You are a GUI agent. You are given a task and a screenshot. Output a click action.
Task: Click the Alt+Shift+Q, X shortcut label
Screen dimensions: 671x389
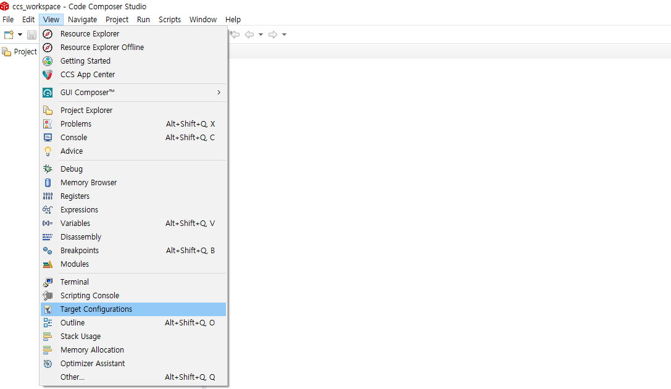tap(190, 124)
